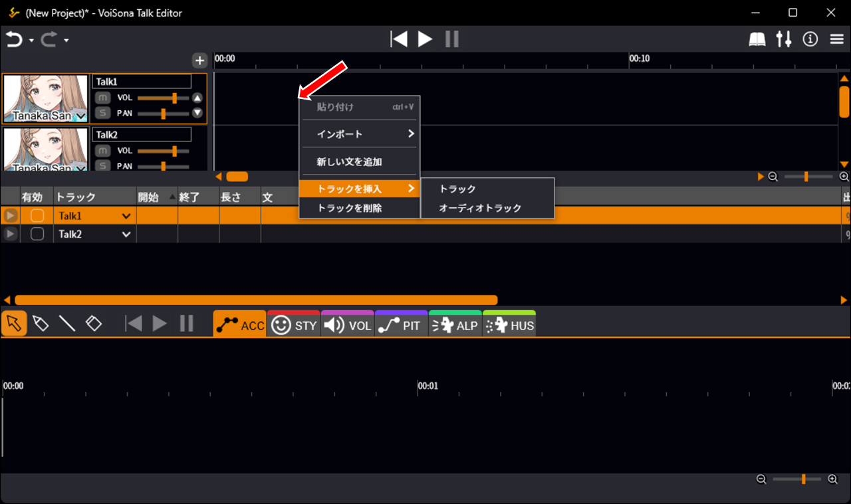
Task: Open the dictionary book icon
Action: pos(757,40)
